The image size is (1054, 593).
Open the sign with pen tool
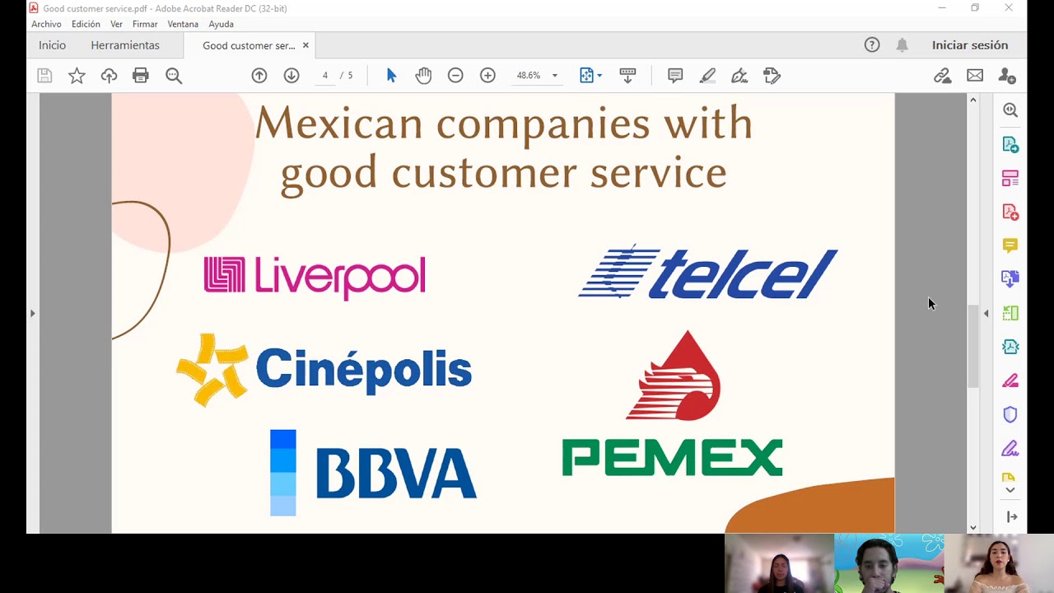(739, 76)
